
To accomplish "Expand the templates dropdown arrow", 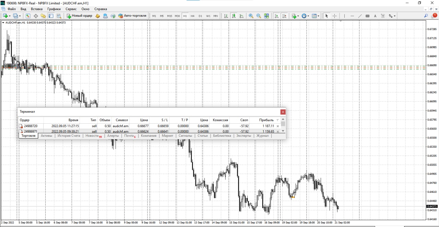I will [x=318, y=16].
